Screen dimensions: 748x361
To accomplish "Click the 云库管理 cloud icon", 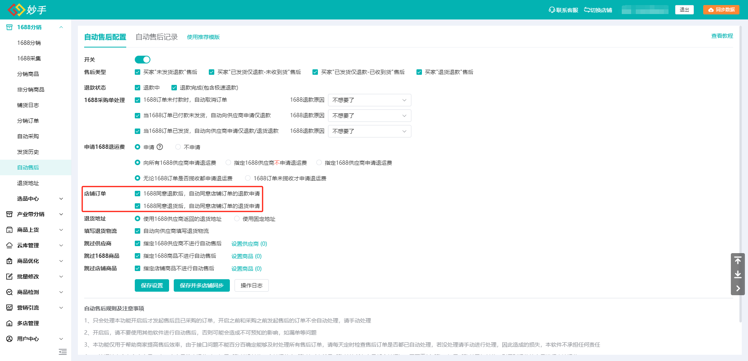I will click(x=9, y=245).
